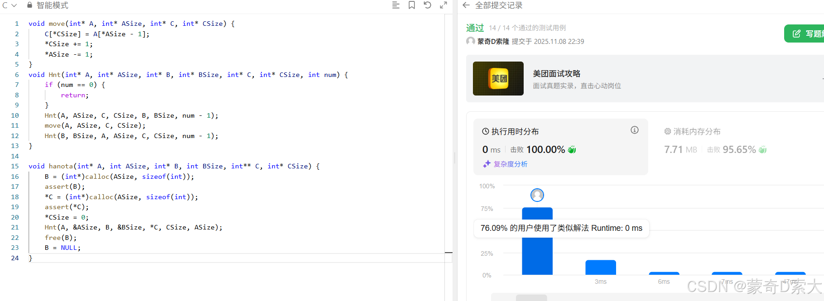The width and height of the screenshot is (824, 301).
Task: Click the 蒙奇D索隆 user avatar
Action: pyautogui.click(x=471, y=41)
